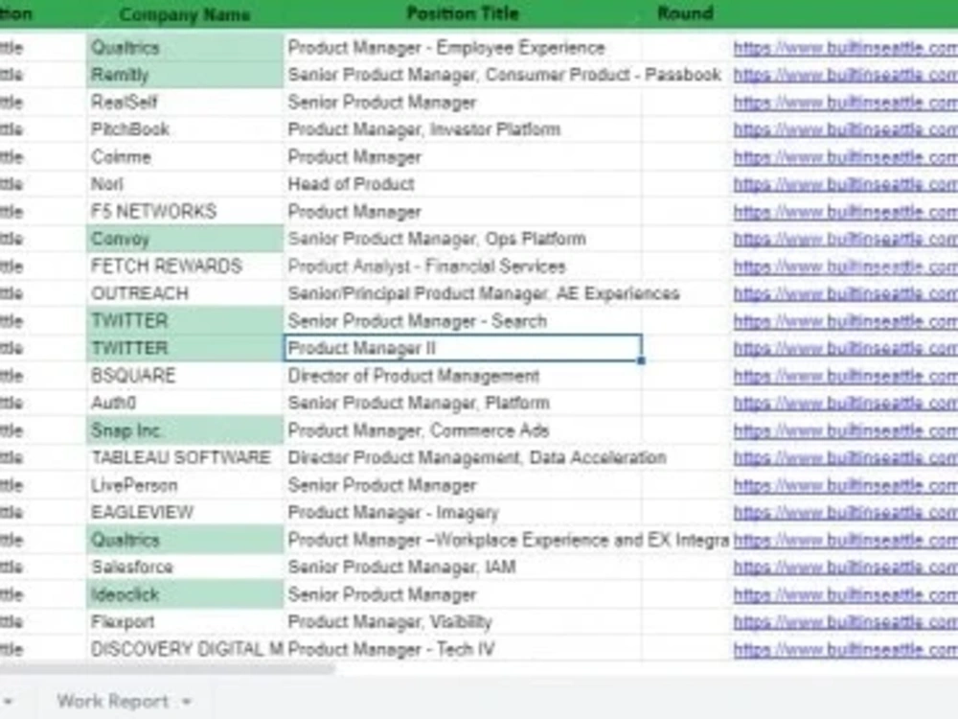The width and height of the screenshot is (958, 719).
Task: Select the Coinme company cell
Action: pyautogui.click(x=185, y=157)
